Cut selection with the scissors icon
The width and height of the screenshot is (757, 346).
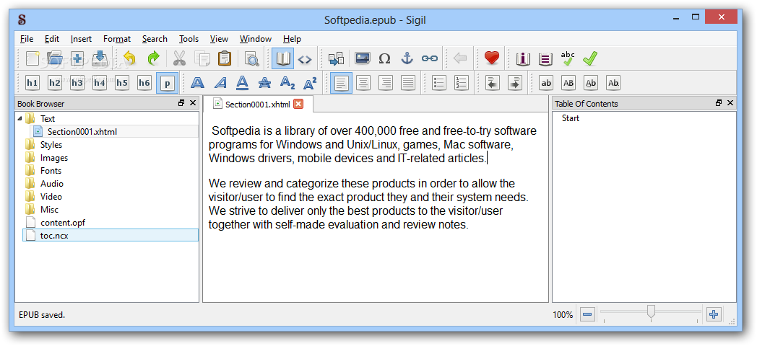[179, 59]
